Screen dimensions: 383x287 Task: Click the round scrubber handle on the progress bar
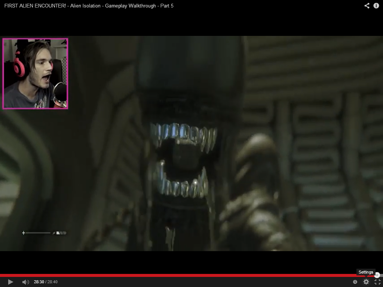tap(377, 275)
